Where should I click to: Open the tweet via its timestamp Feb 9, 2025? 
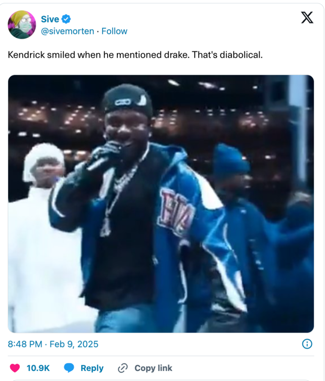[52, 344]
